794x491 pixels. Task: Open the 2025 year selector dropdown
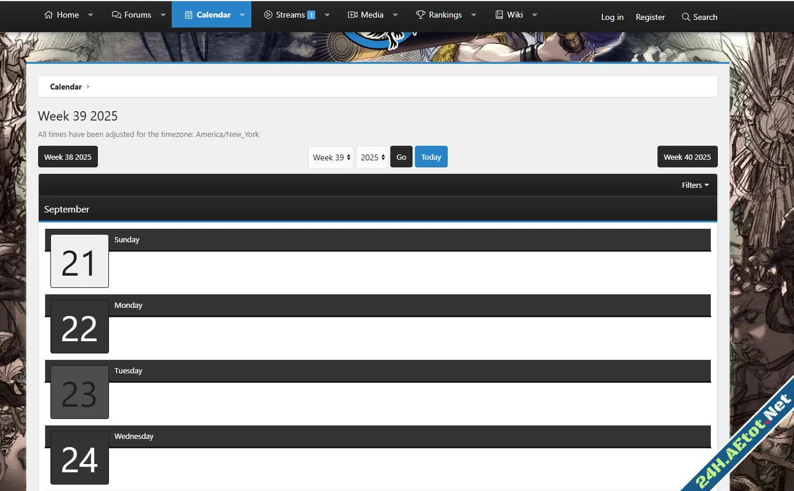(373, 157)
